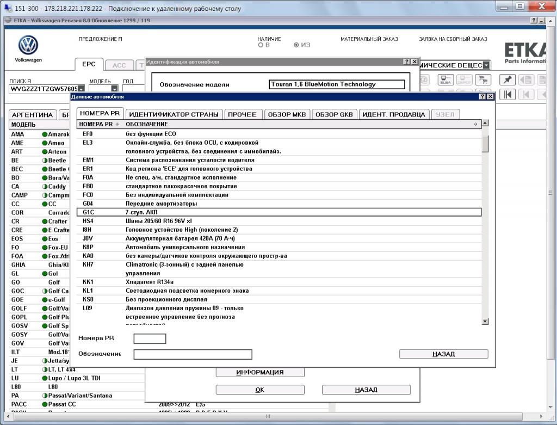Image resolution: width=557 pixels, height=425 pixels.
Task: Click OK in the identification dialog
Action: coord(260,390)
